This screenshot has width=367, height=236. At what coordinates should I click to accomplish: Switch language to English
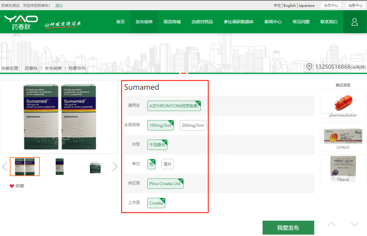tap(289, 5)
